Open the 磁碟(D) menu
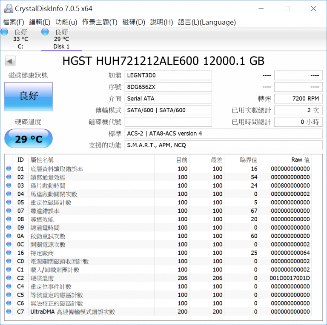 tap(134, 22)
